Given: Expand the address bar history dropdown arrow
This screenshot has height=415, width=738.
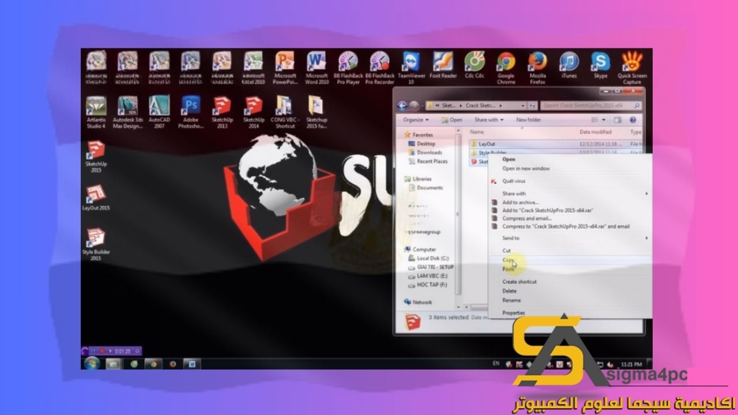Looking at the screenshot, I should [x=522, y=106].
